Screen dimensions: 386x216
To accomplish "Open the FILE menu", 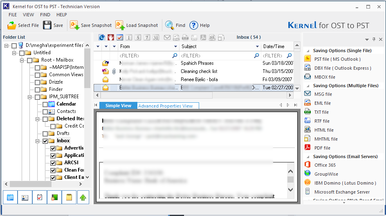I will coord(13,15).
